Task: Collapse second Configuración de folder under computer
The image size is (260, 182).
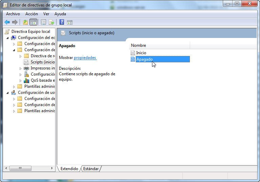Action: 14,50
